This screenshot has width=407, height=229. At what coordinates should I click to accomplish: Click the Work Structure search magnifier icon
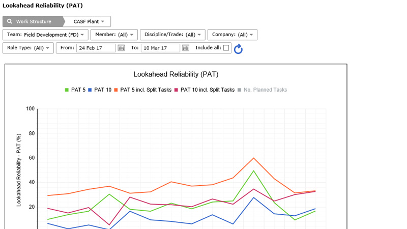[10, 21]
